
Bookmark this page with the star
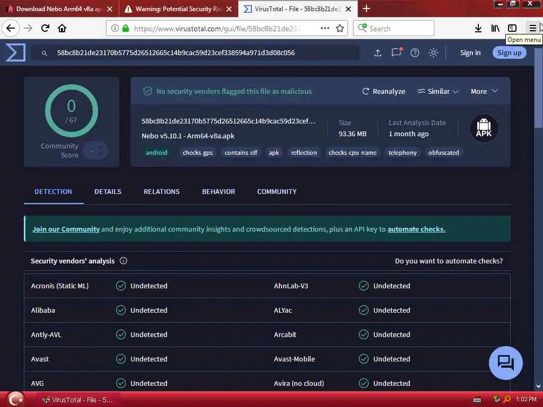tap(340, 29)
